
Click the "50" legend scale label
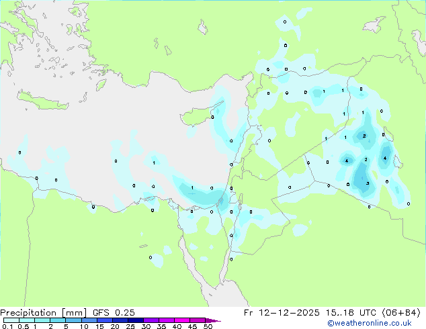[208, 326]
